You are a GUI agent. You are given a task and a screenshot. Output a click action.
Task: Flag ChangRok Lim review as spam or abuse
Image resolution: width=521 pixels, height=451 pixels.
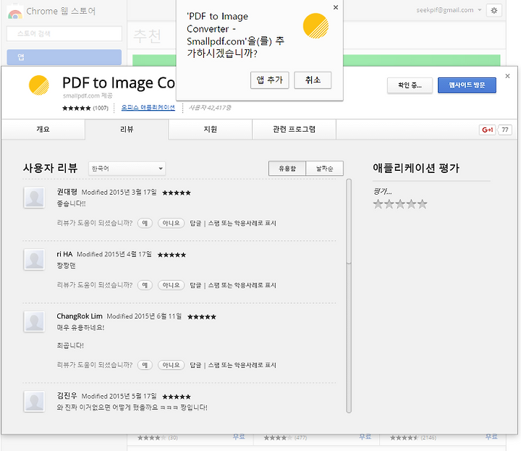tap(242, 365)
